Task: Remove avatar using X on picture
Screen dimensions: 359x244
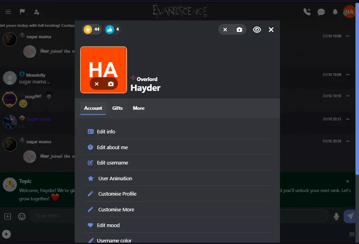Action: [x=97, y=84]
